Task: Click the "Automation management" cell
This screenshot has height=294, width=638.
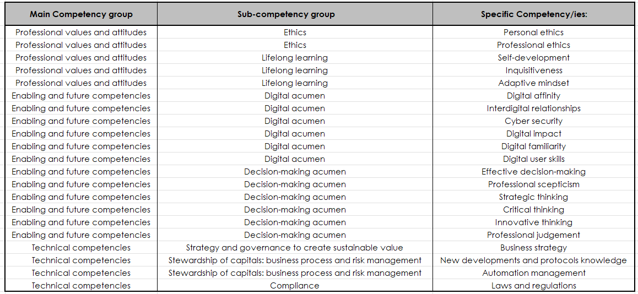Action: click(x=533, y=273)
